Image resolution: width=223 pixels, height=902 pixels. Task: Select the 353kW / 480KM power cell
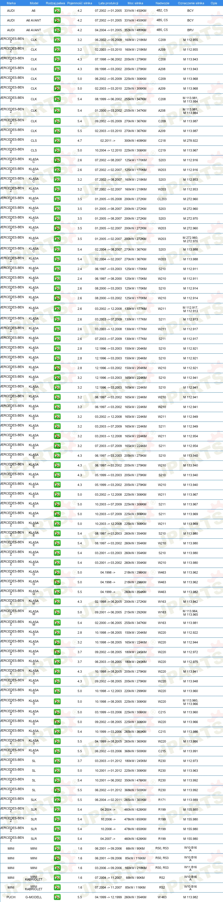(x=135, y=30)
